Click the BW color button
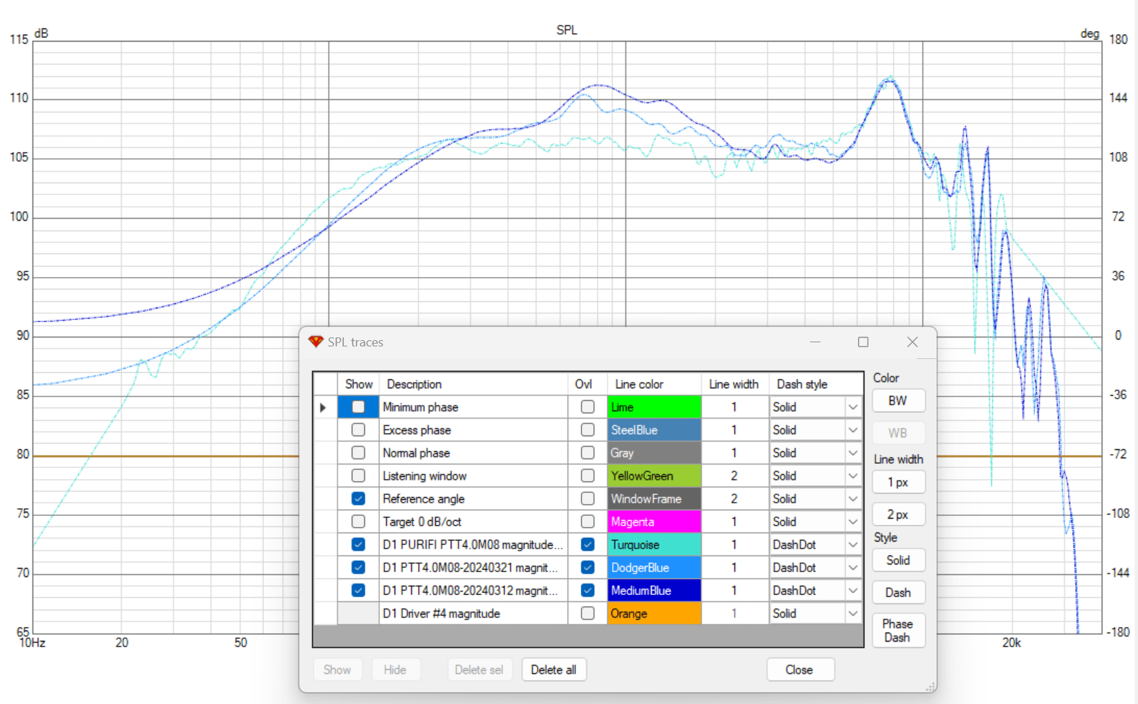This screenshot has height=704, width=1138. pyautogui.click(x=898, y=401)
